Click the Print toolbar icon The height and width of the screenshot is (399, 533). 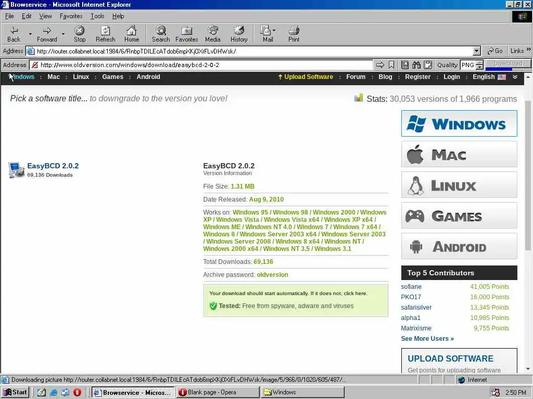pos(294,34)
